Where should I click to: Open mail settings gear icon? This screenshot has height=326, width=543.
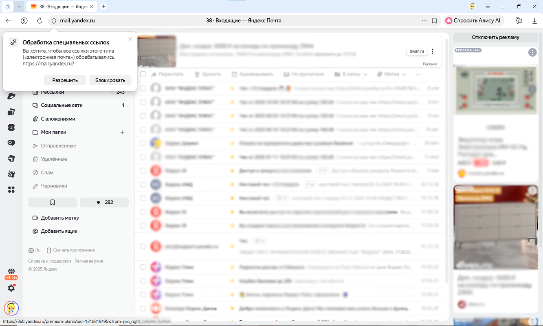pyautogui.click(x=11, y=288)
